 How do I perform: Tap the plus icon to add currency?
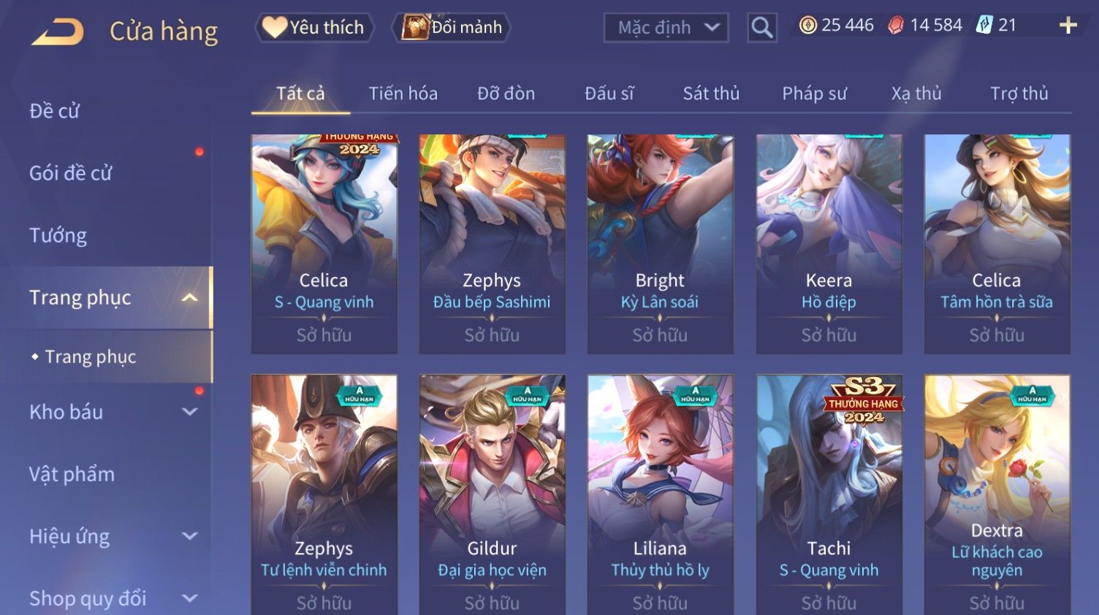click(x=1068, y=26)
